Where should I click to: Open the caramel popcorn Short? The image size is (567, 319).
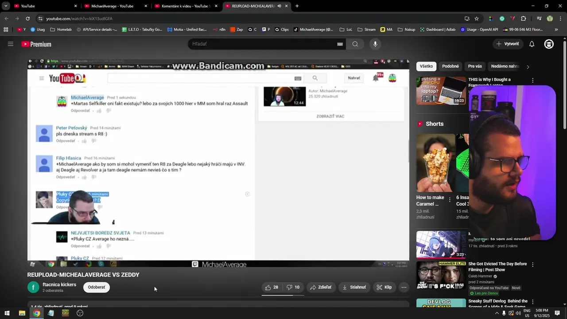click(x=436, y=163)
